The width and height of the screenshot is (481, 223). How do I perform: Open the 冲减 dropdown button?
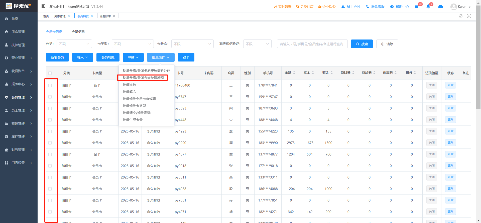(x=133, y=57)
